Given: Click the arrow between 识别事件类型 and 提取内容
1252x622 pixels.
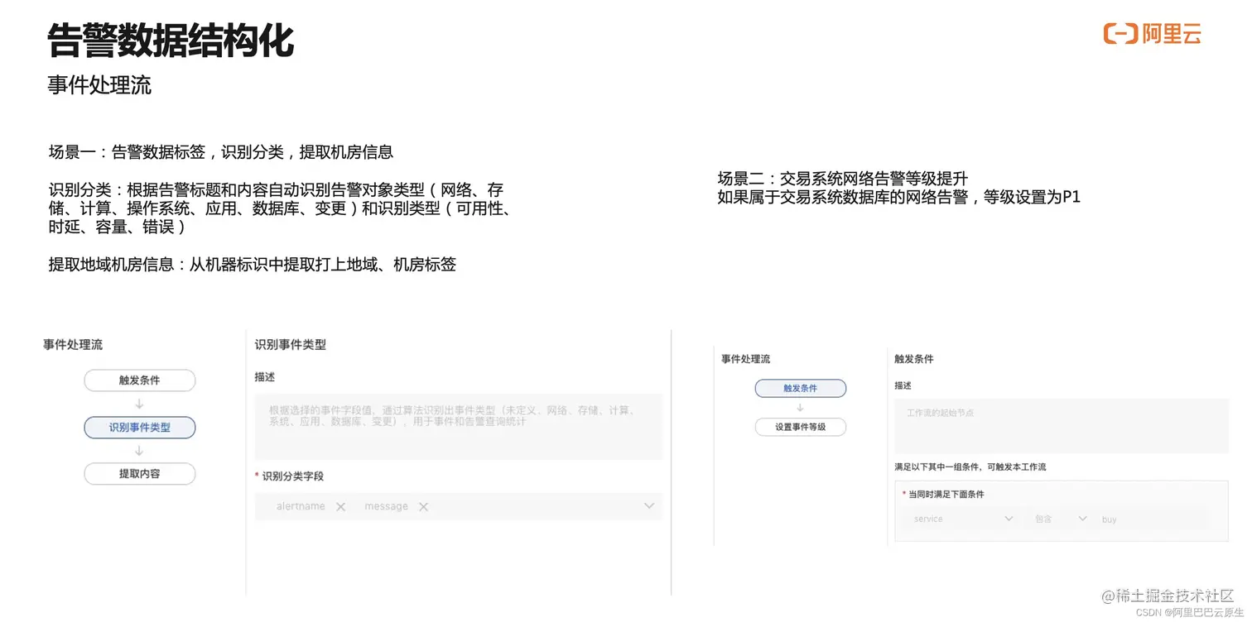Looking at the screenshot, I should [139, 451].
